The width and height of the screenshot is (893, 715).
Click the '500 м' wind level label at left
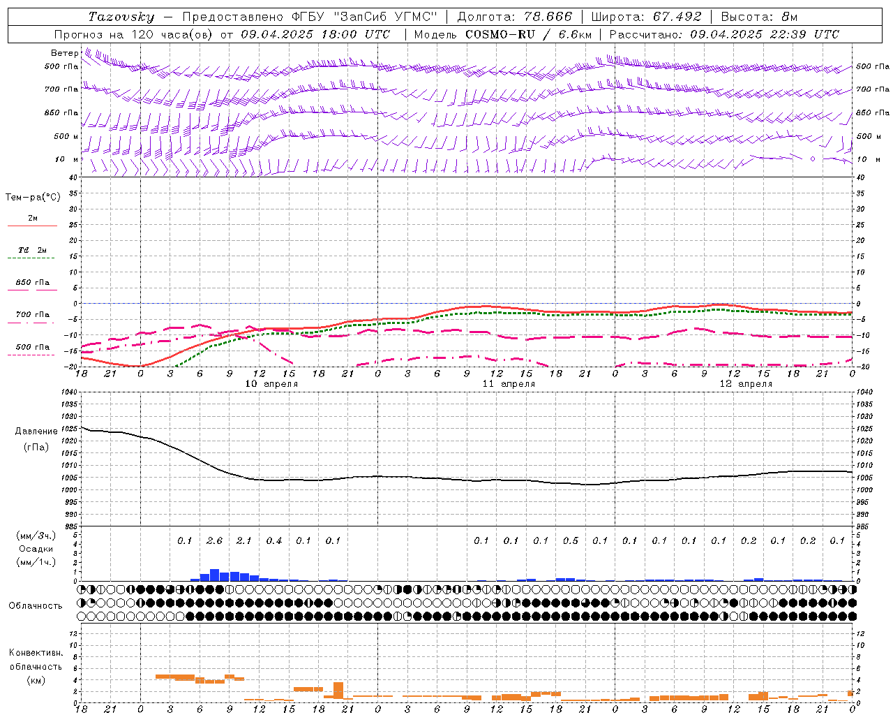pos(66,136)
